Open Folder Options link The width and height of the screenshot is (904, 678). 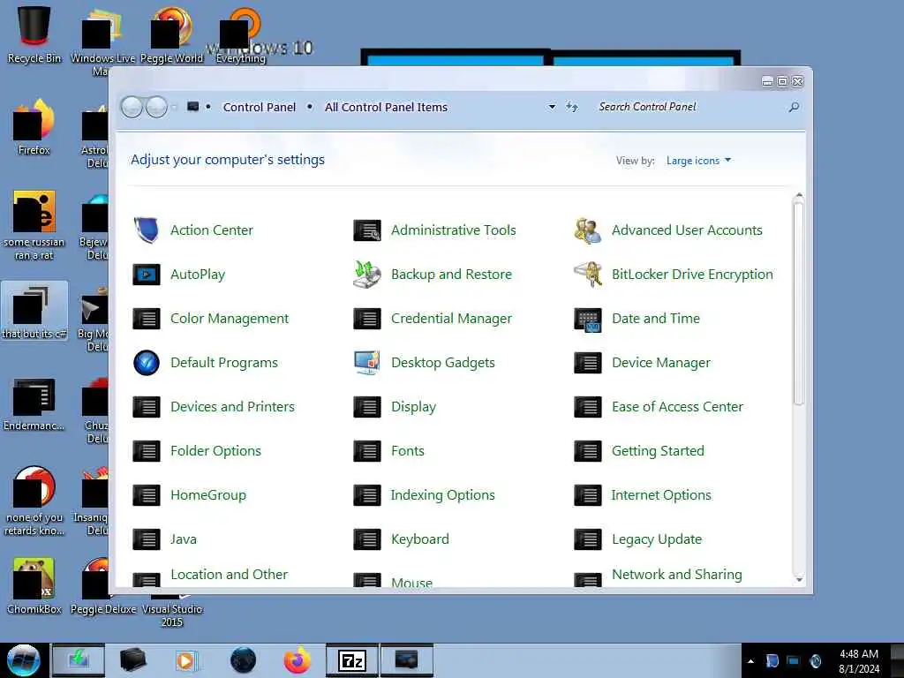(215, 451)
